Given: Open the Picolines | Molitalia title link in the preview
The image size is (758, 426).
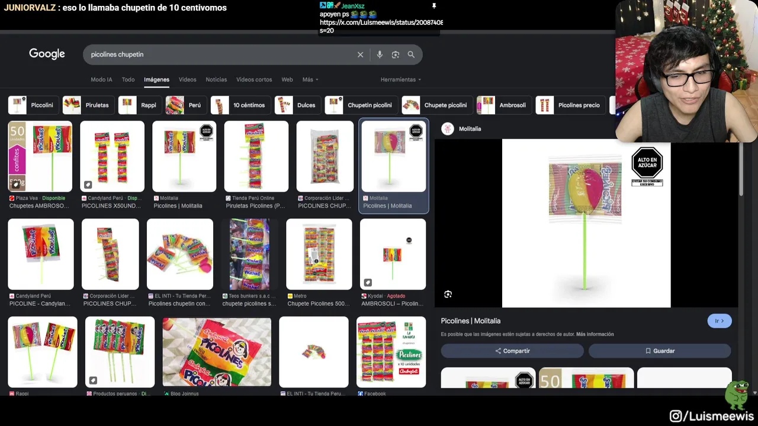Looking at the screenshot, I should tap(470, 321).
